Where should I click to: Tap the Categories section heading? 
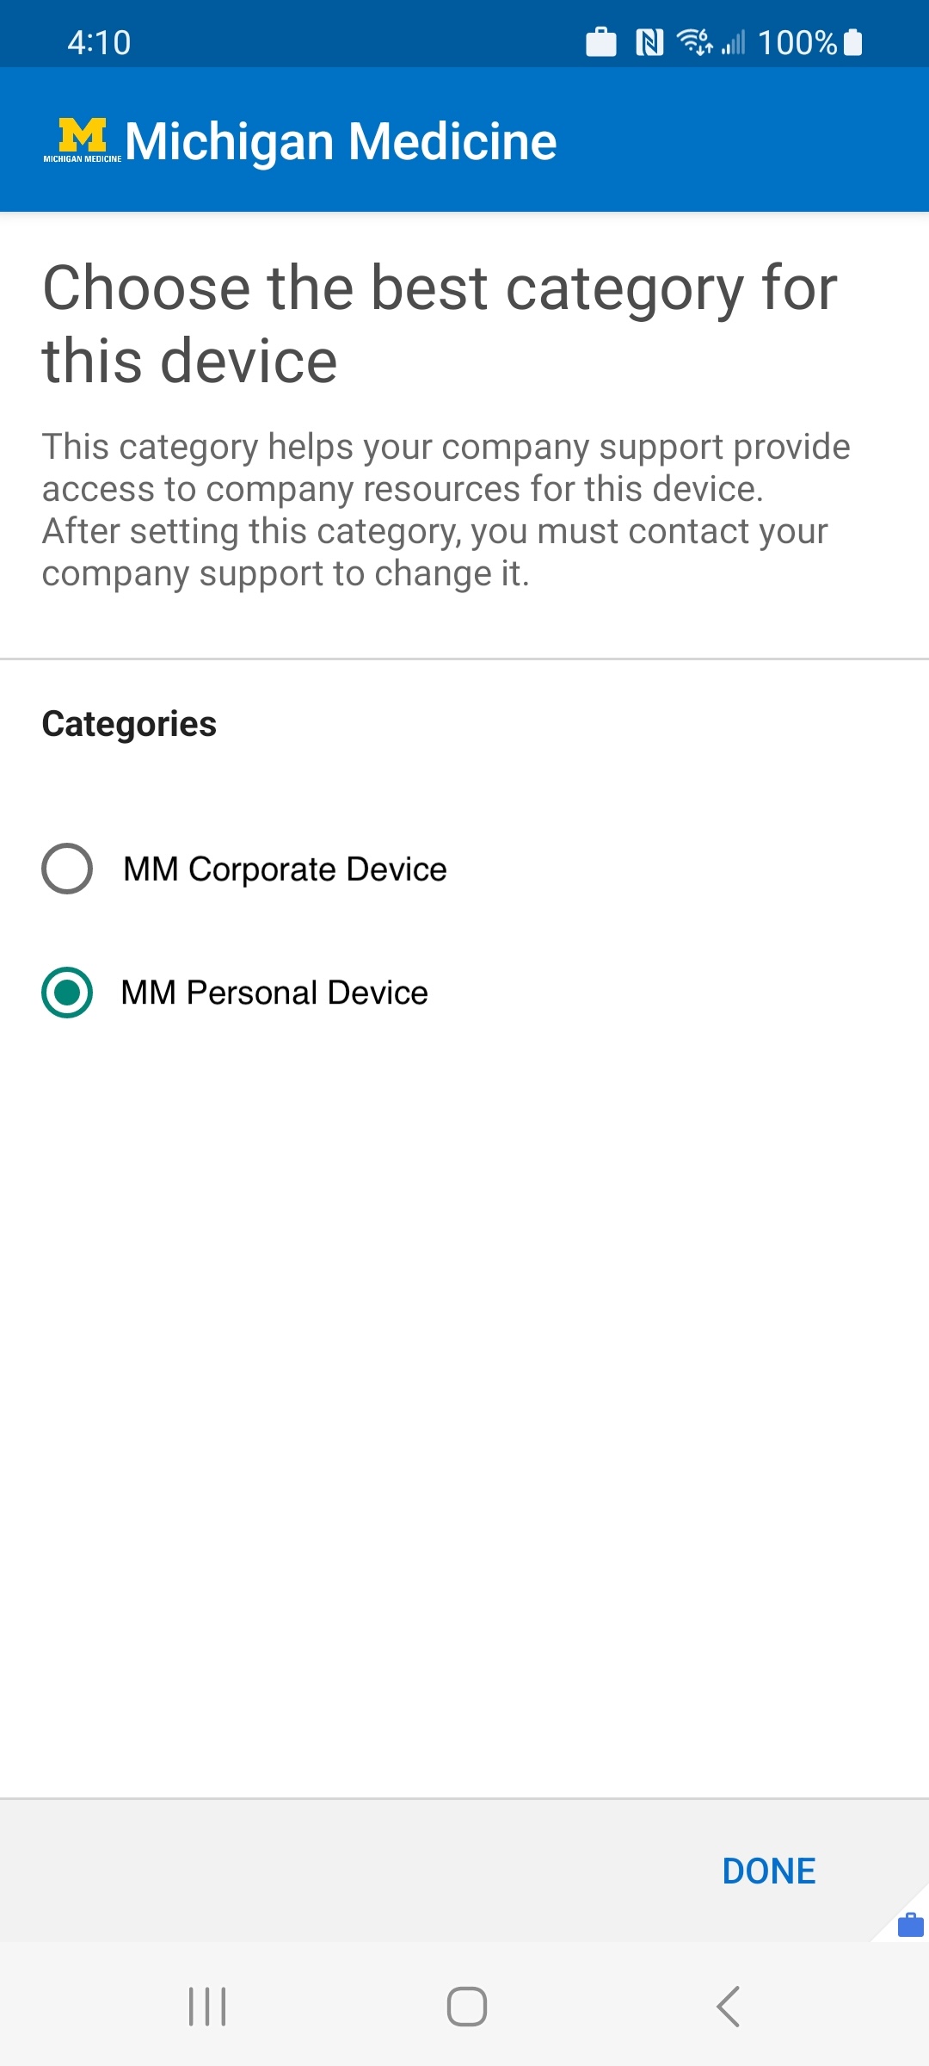pyautogui.click(x=129, y=724)
